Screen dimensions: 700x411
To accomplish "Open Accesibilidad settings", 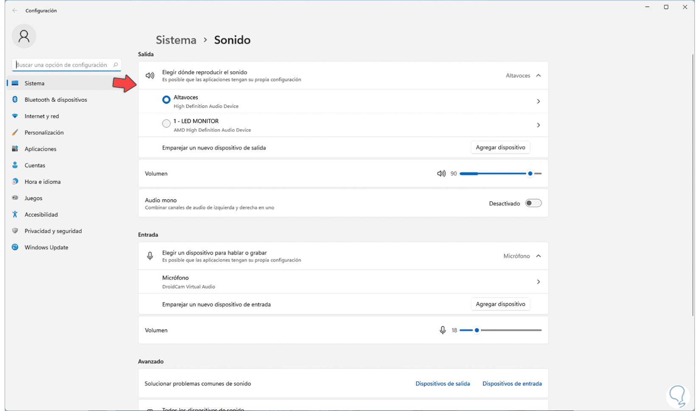I will 41,214.
